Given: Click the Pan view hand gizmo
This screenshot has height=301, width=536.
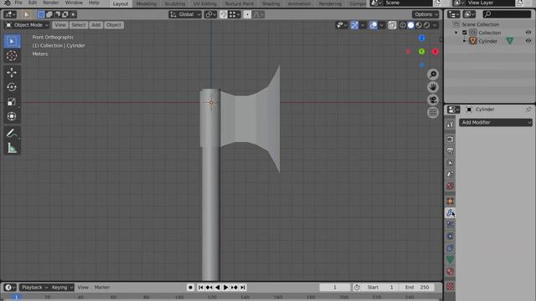Looking at the screenshot, I should click(x=433, y=87).
